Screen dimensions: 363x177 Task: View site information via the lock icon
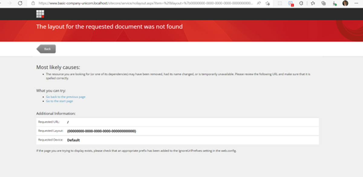(x=34, y=3)
